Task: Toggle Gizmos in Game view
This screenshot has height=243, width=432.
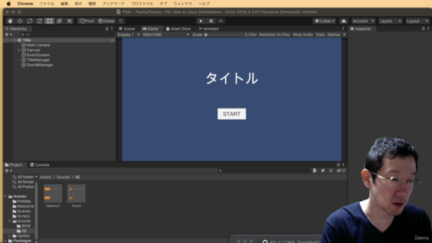Action: click(333, 34)
